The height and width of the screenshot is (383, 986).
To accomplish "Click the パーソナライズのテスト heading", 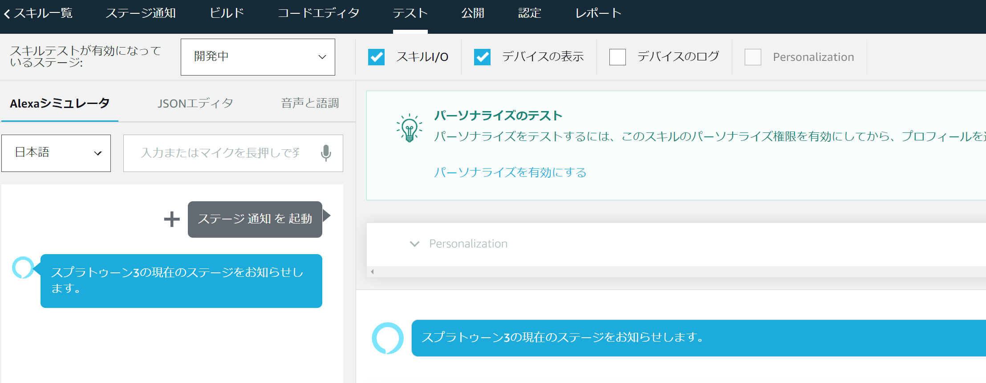I will pos(498,116).
